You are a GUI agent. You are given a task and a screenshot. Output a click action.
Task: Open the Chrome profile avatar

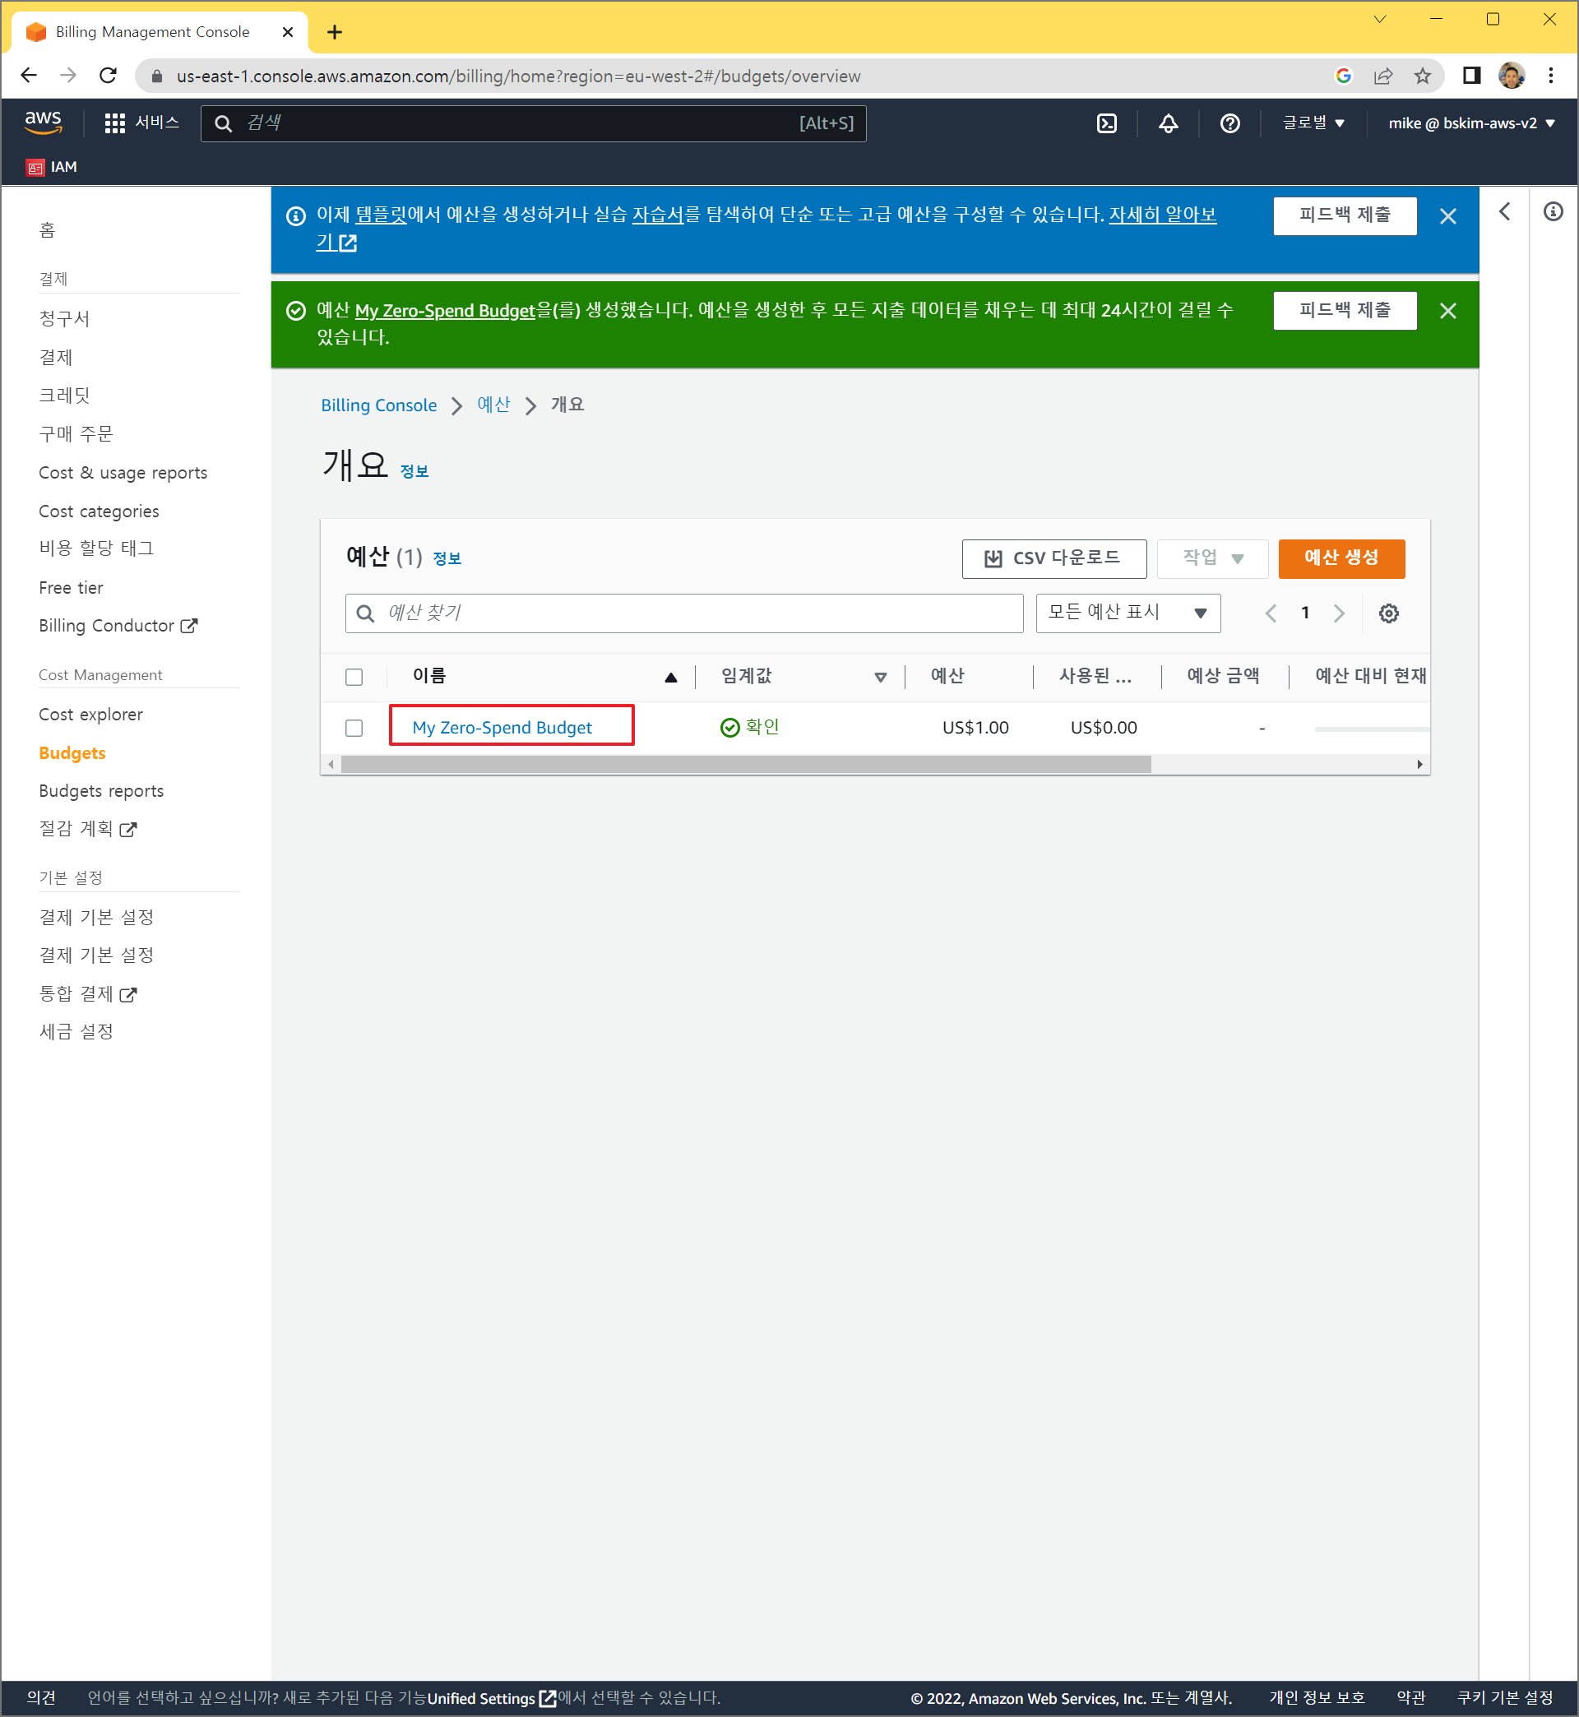coord(1511,76)
